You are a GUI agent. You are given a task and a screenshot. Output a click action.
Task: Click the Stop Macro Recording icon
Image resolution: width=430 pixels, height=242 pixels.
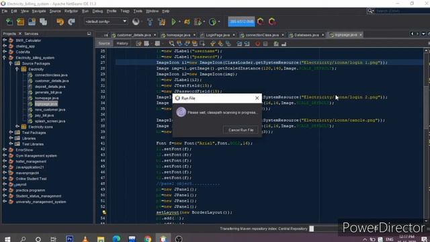click(265, 44)
